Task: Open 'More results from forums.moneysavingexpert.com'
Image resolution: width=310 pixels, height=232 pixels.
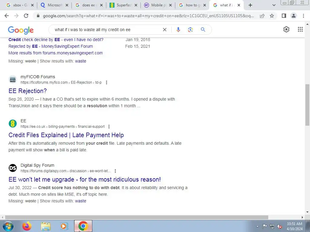Action: click(x=56, y=53)
